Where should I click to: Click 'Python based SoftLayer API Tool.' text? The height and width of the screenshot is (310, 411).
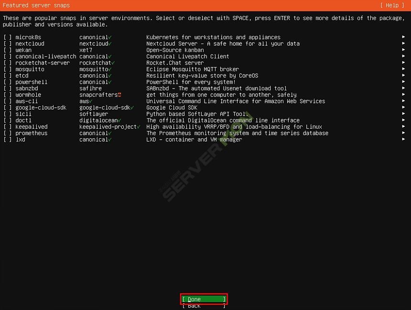point(197,114)
